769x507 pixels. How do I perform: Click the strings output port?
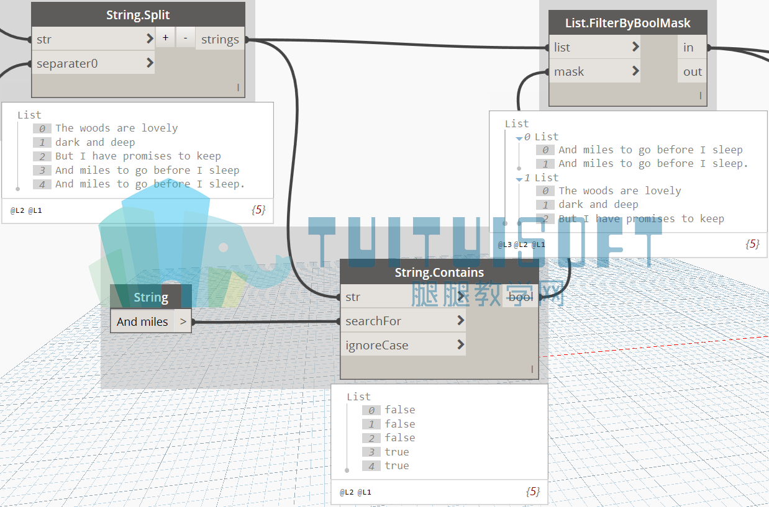point(220,39)
